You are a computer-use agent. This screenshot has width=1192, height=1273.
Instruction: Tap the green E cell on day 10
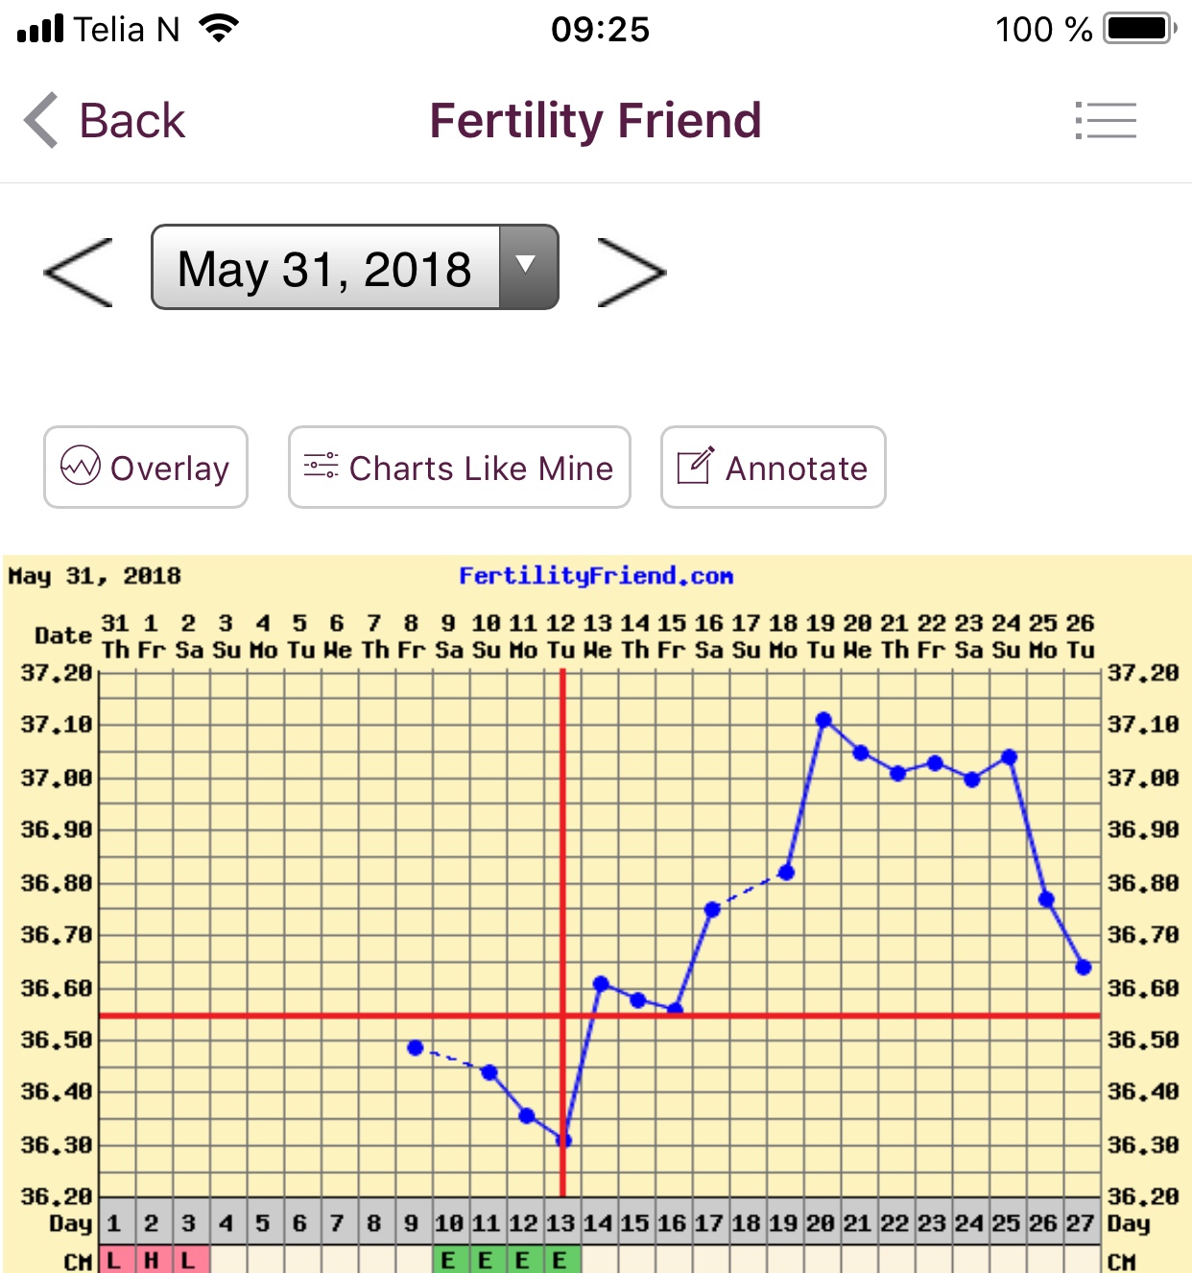448,1260
